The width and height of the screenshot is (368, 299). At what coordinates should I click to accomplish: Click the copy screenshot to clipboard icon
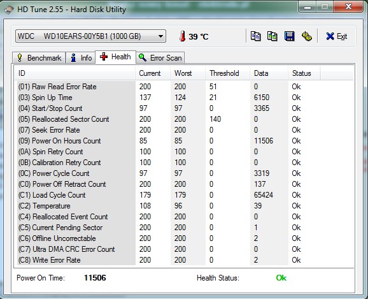[272, 36]
